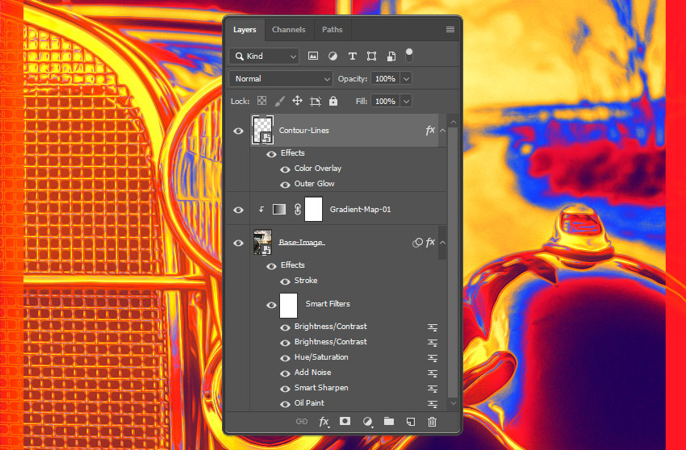Filter for smart objects icon
The width and height of the screenshot is (686, 450).
(391, 56)
